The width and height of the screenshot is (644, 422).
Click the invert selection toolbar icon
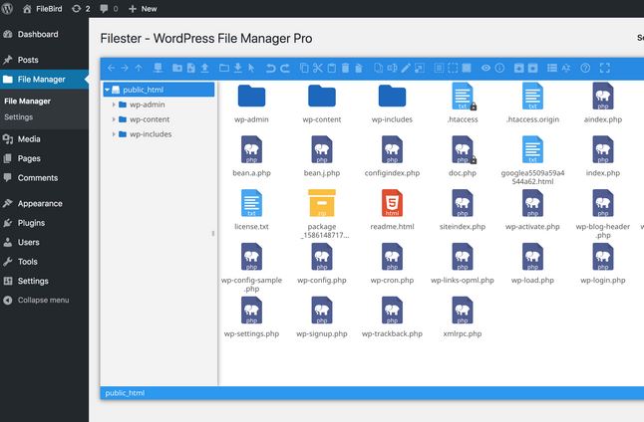point(467,68)
